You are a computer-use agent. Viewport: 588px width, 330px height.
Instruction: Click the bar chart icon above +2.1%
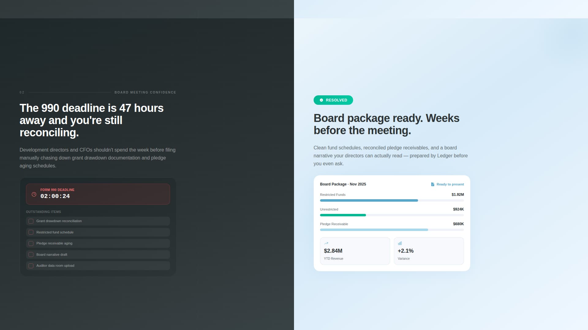[x=400, y=244]
